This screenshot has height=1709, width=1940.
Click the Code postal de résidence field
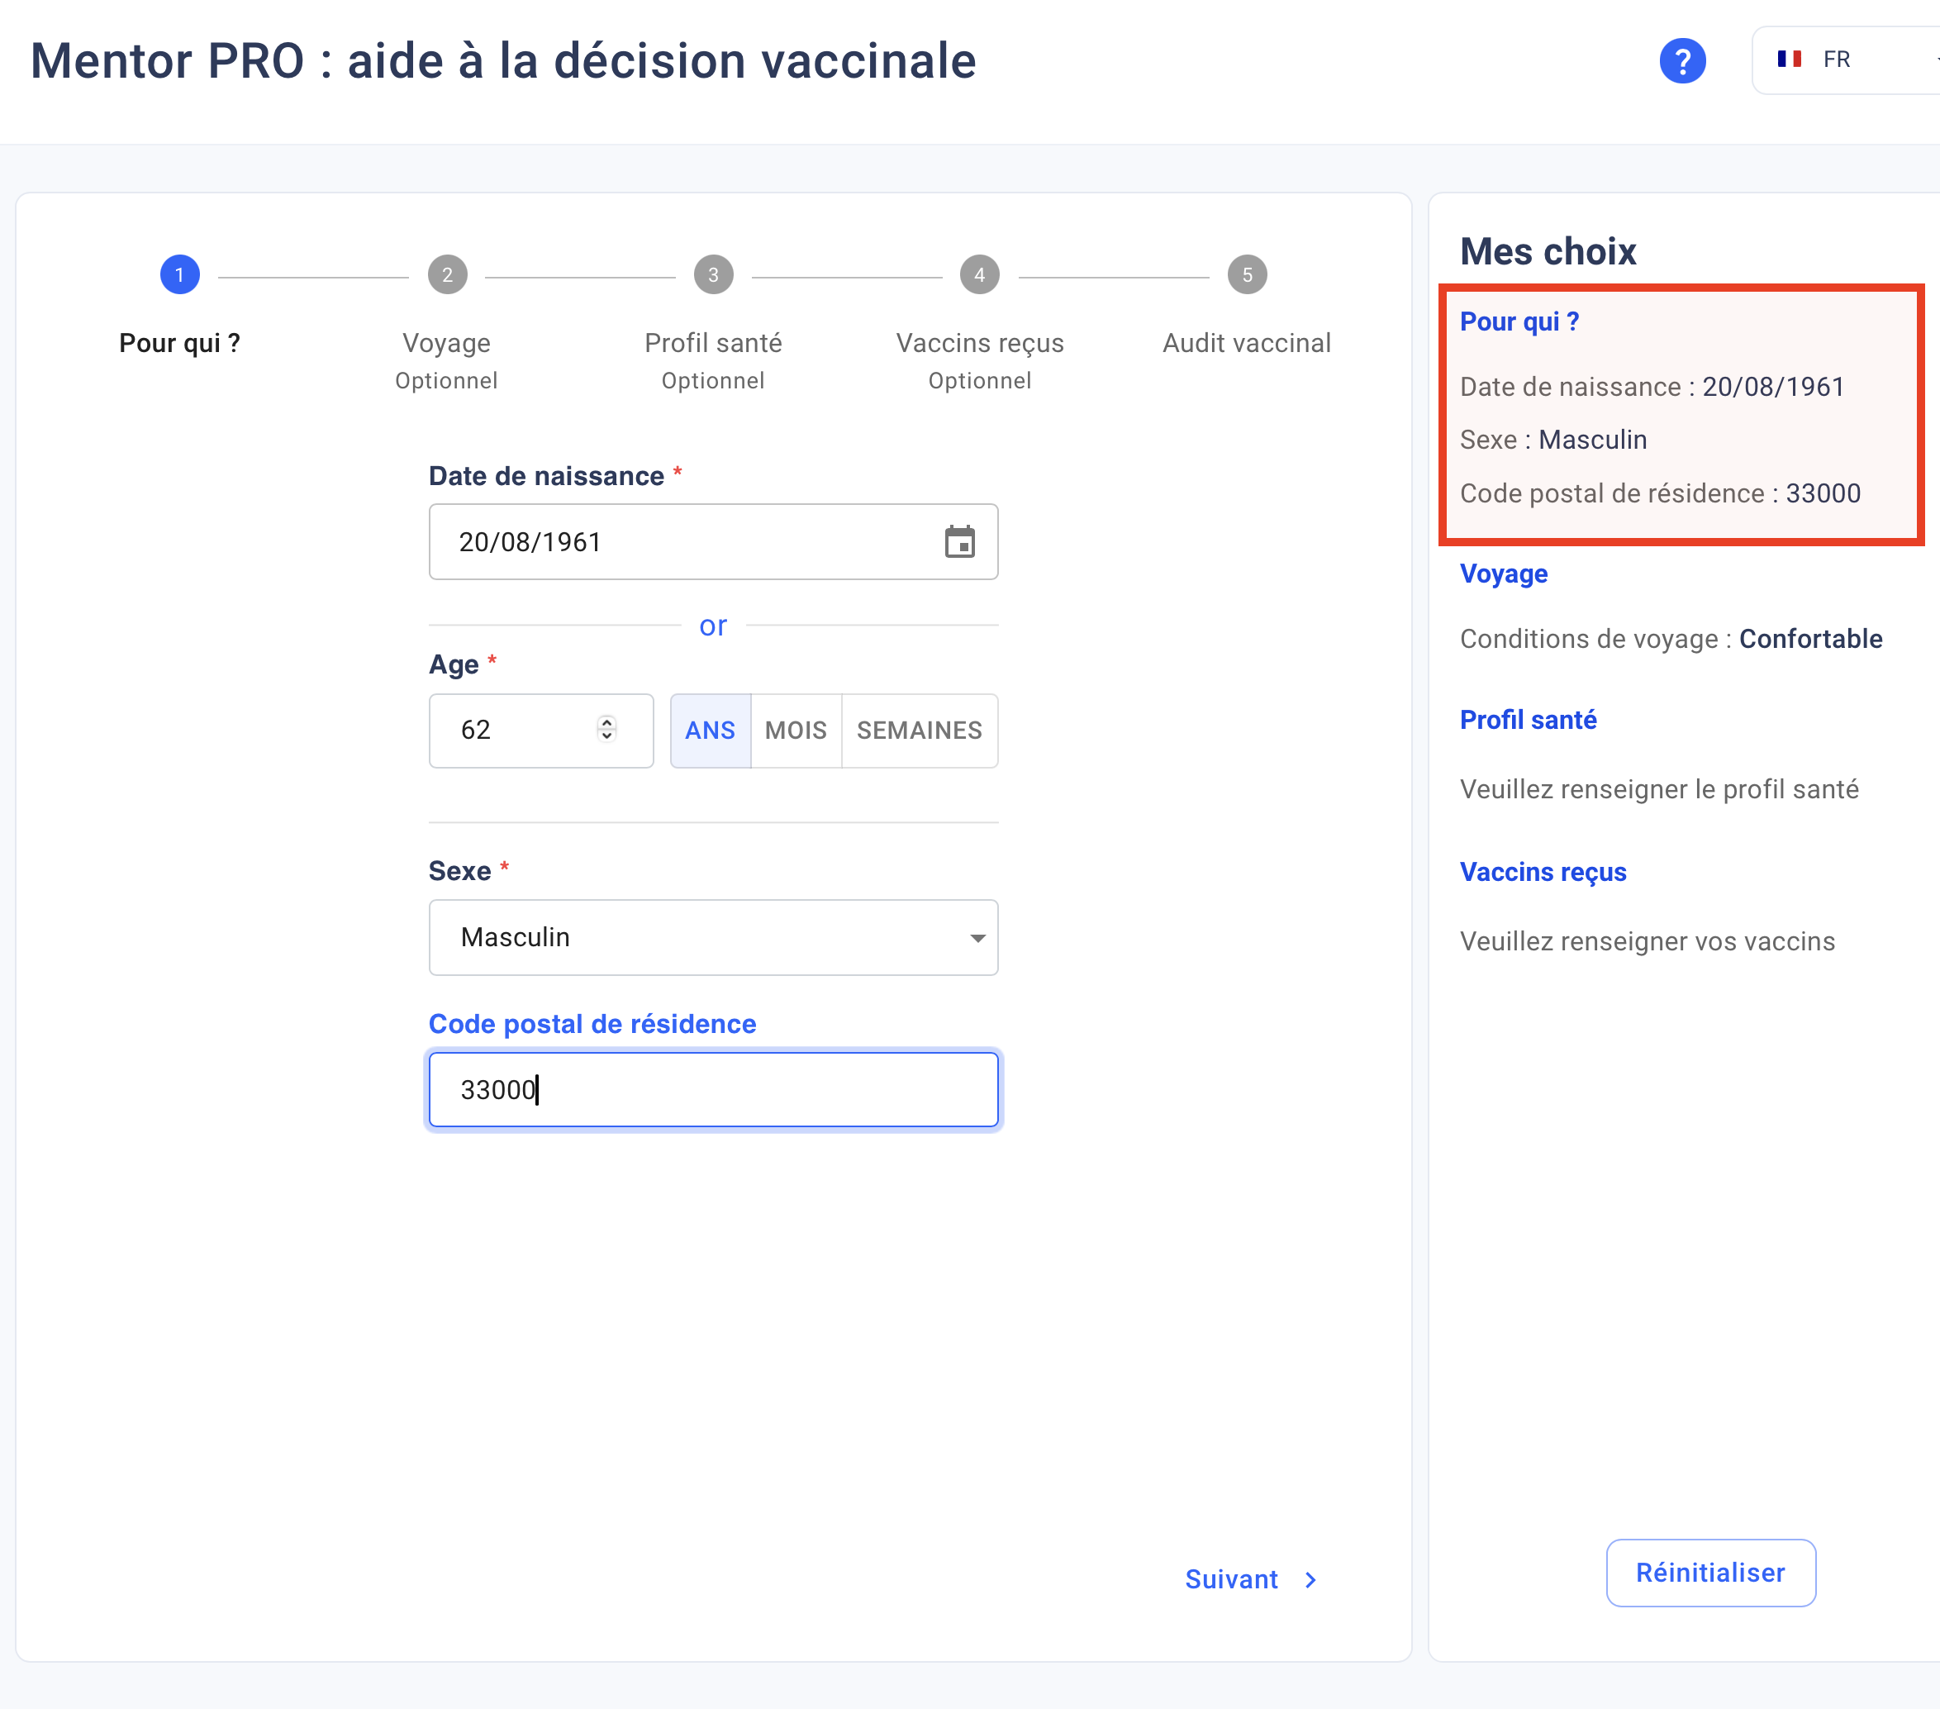pos(713,1089)
